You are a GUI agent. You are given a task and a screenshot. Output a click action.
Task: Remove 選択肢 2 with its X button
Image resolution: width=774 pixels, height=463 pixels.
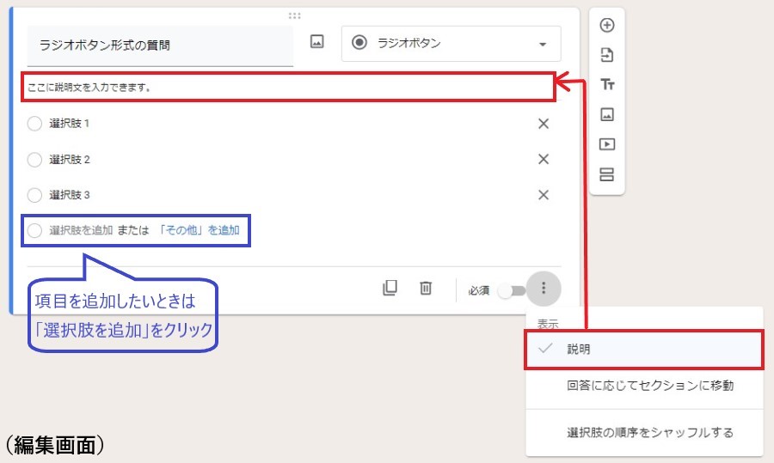[x=544, y=159]
